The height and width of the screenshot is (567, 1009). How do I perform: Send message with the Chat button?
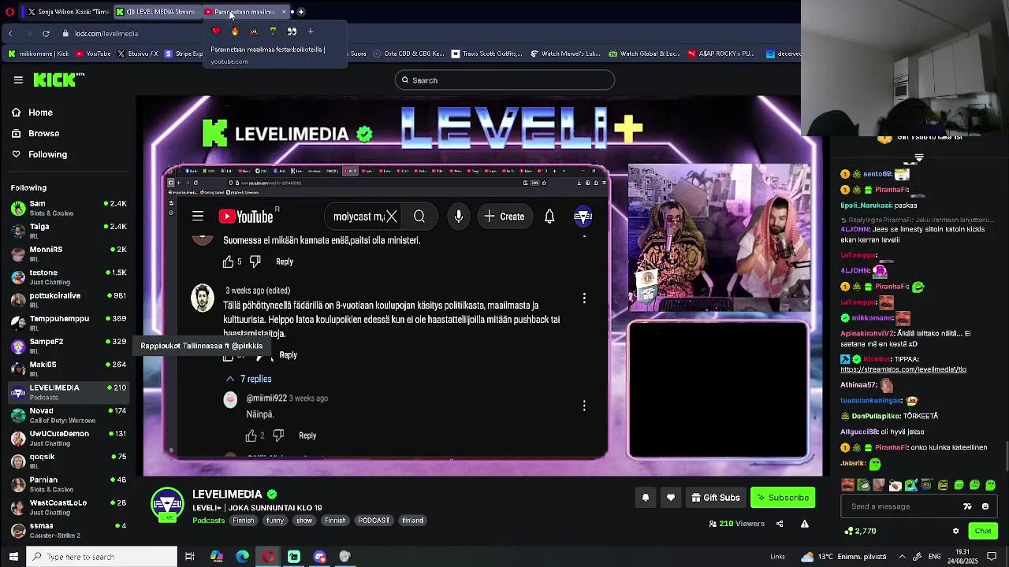click(982, 531)
